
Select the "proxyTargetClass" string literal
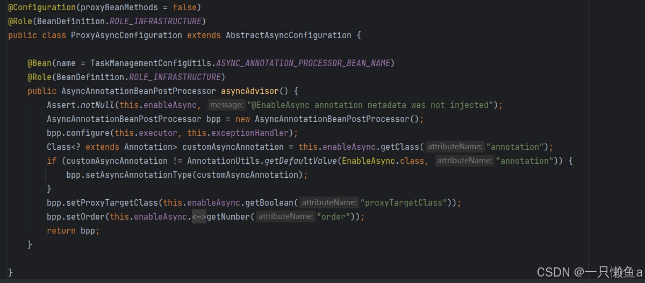[x=404, y=203]
